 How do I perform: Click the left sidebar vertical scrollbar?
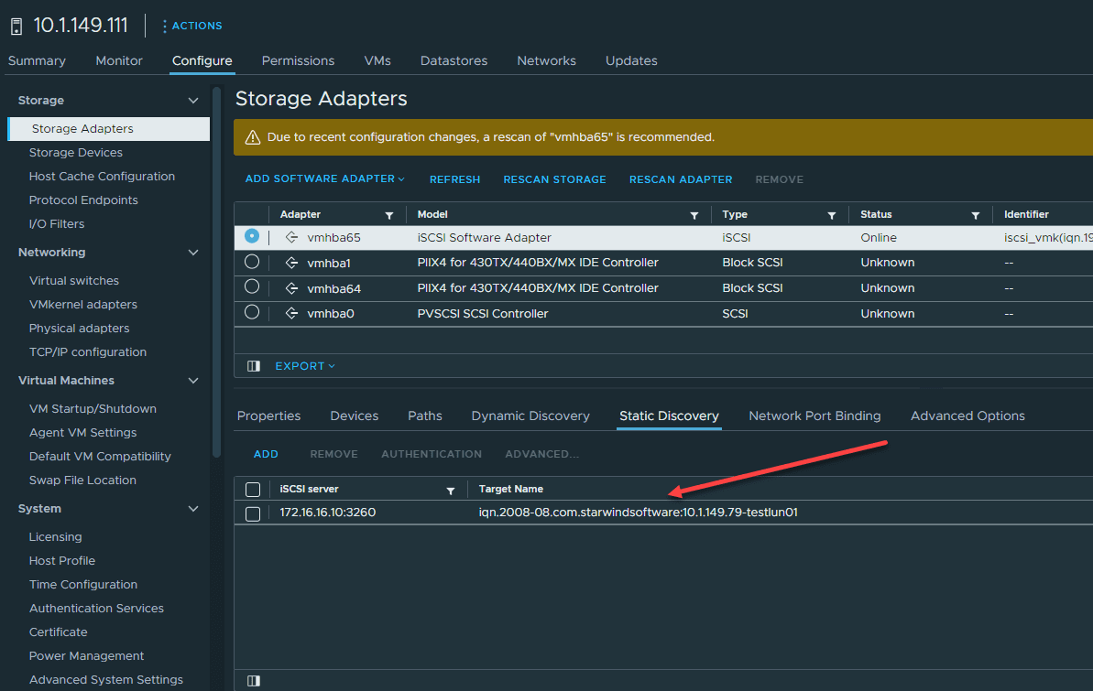(x=217, y=275)
